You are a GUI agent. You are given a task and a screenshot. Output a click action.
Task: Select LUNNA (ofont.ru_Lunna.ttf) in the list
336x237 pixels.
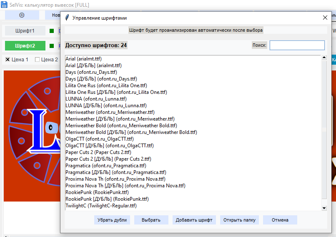click(96, 99)
